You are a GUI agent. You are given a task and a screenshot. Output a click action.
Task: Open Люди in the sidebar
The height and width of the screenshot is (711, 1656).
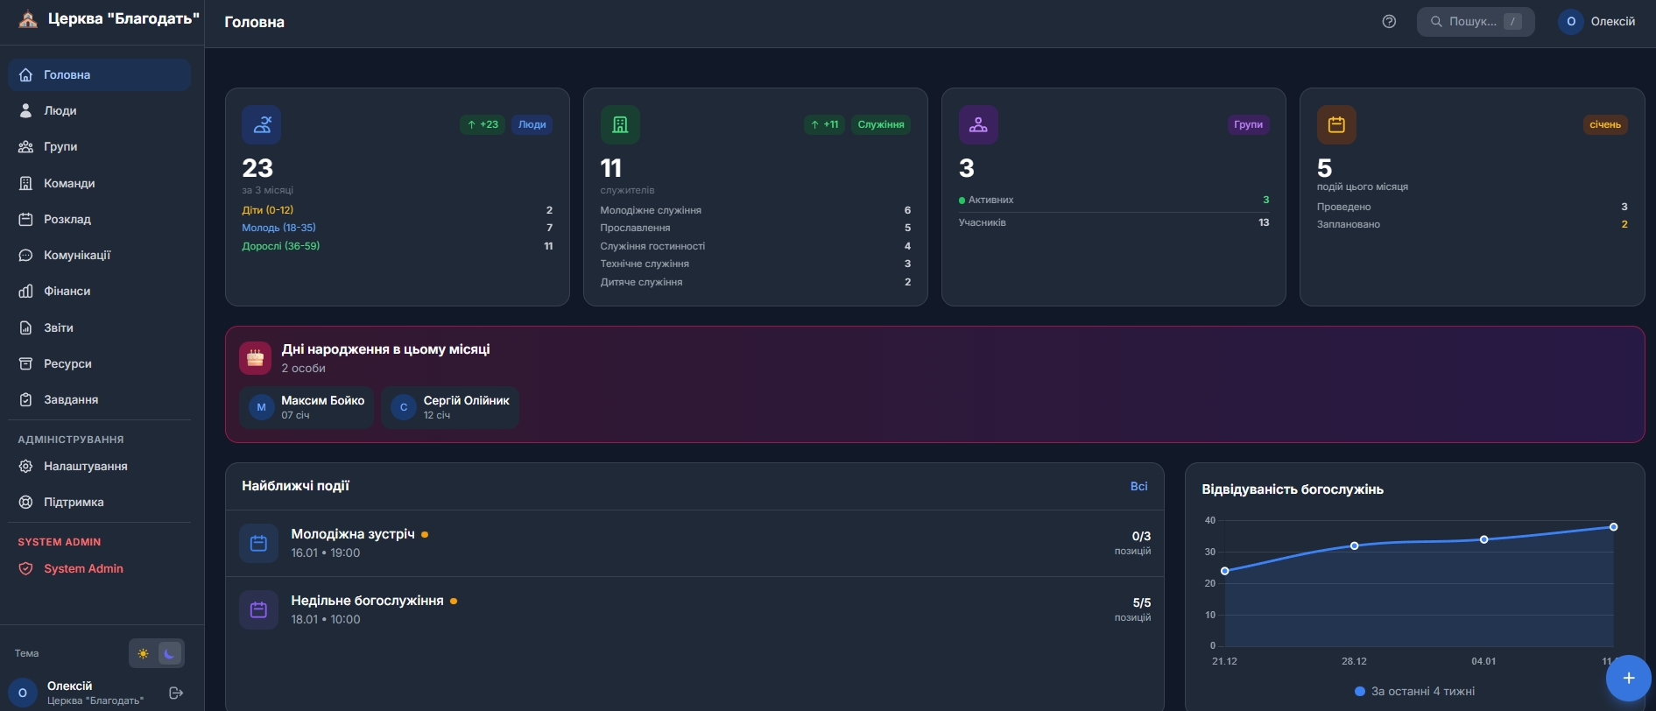(99, 110)
